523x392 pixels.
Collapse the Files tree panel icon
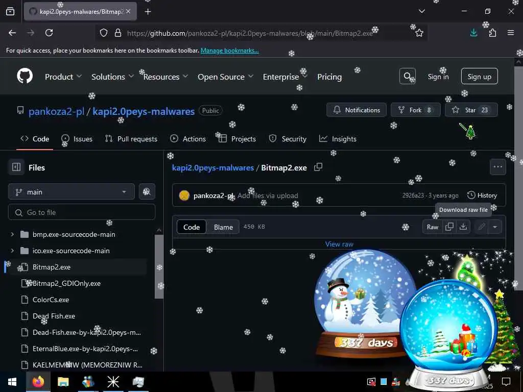(x=16, y=167)
